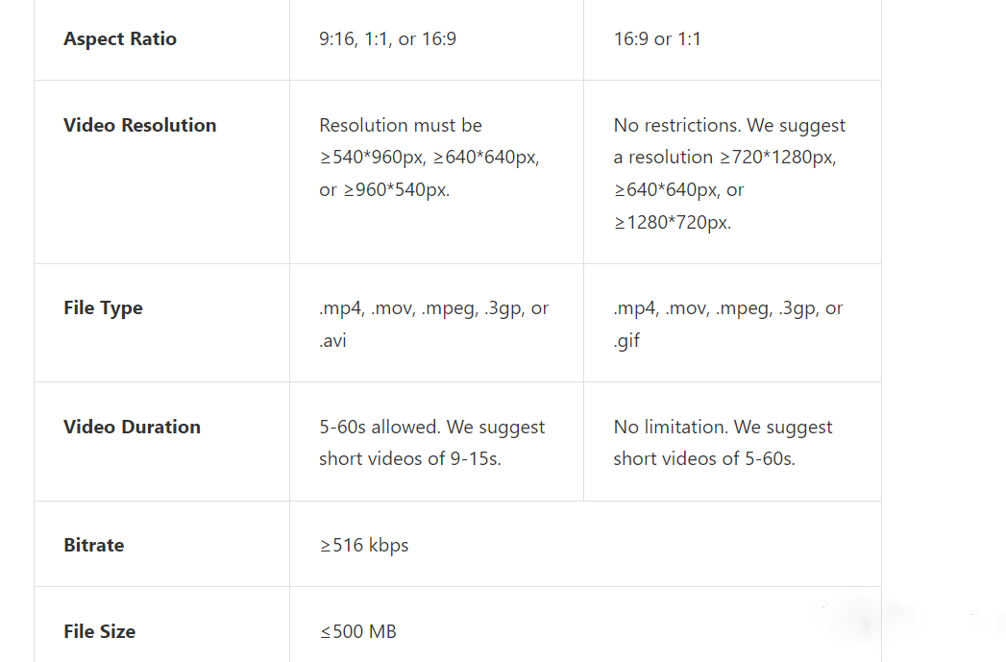The image size is (1006, 662).
Task: Click the '.avi' file type text
Action: coord(332,340)
